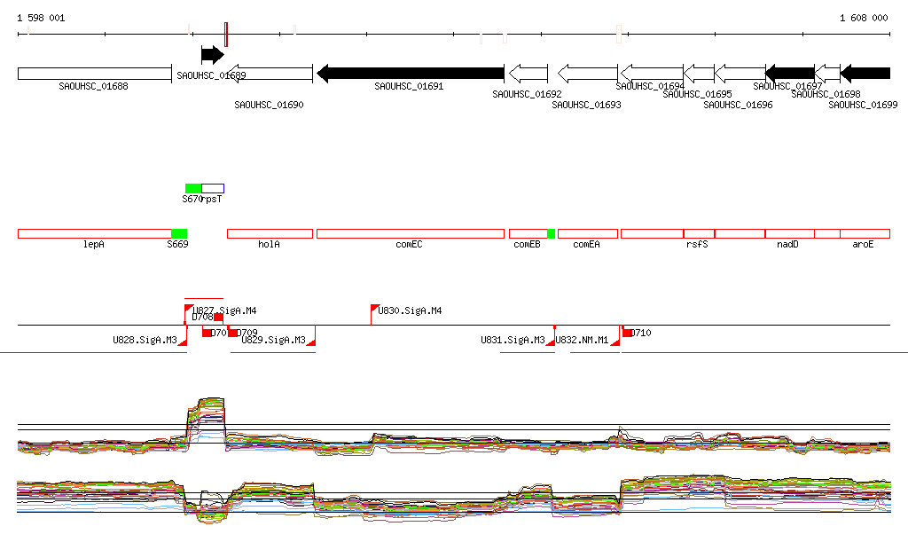Select the red nadD gene box
The height and width of the screenshot is (542, 908).
coord(790,234)
